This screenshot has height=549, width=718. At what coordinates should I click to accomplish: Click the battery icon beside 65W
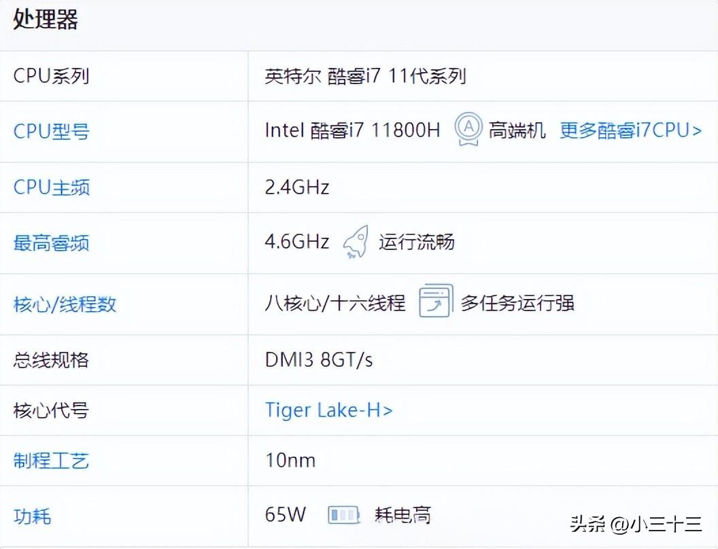coord(343,515)
